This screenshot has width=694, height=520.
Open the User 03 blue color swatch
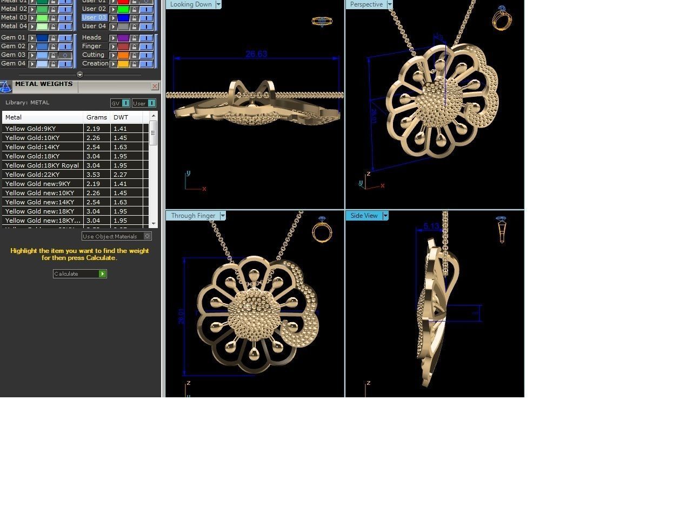point(123,18)
